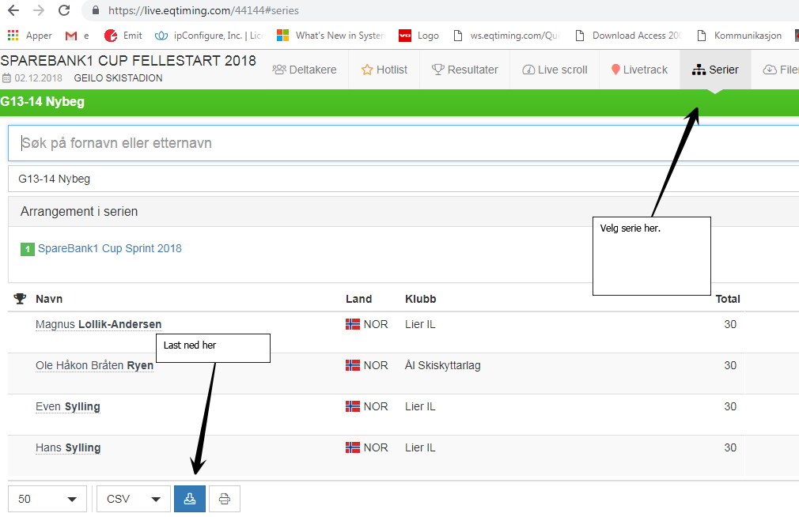The width and height of the screenshot is (799, 517).
Task: Open Kommunikasjon bookmark
Action: [x=740, y=35]
